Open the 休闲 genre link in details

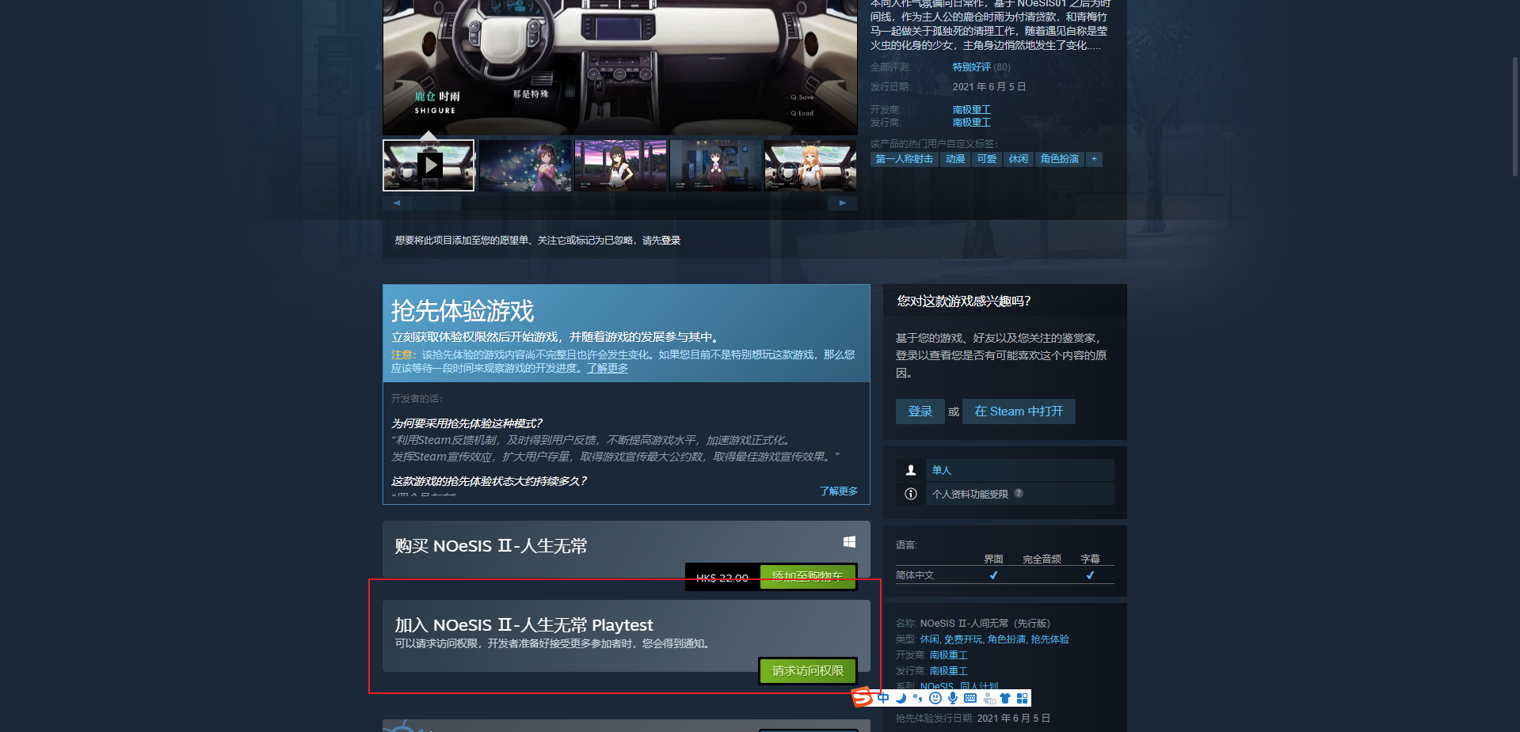pos(930,639)
